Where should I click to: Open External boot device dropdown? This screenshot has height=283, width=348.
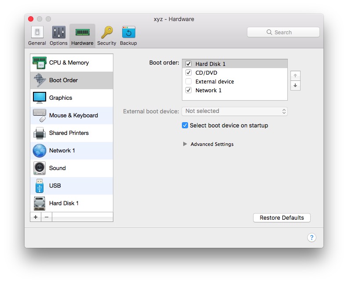(235, 111)
